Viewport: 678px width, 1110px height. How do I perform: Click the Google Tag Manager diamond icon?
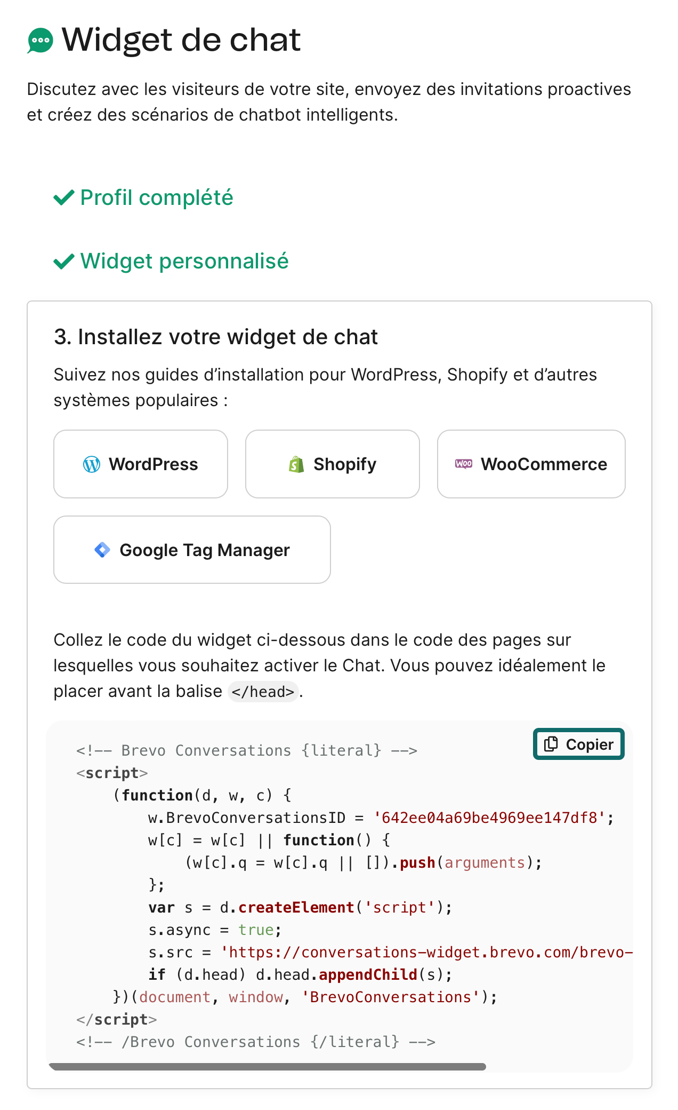tap(102, 550)
